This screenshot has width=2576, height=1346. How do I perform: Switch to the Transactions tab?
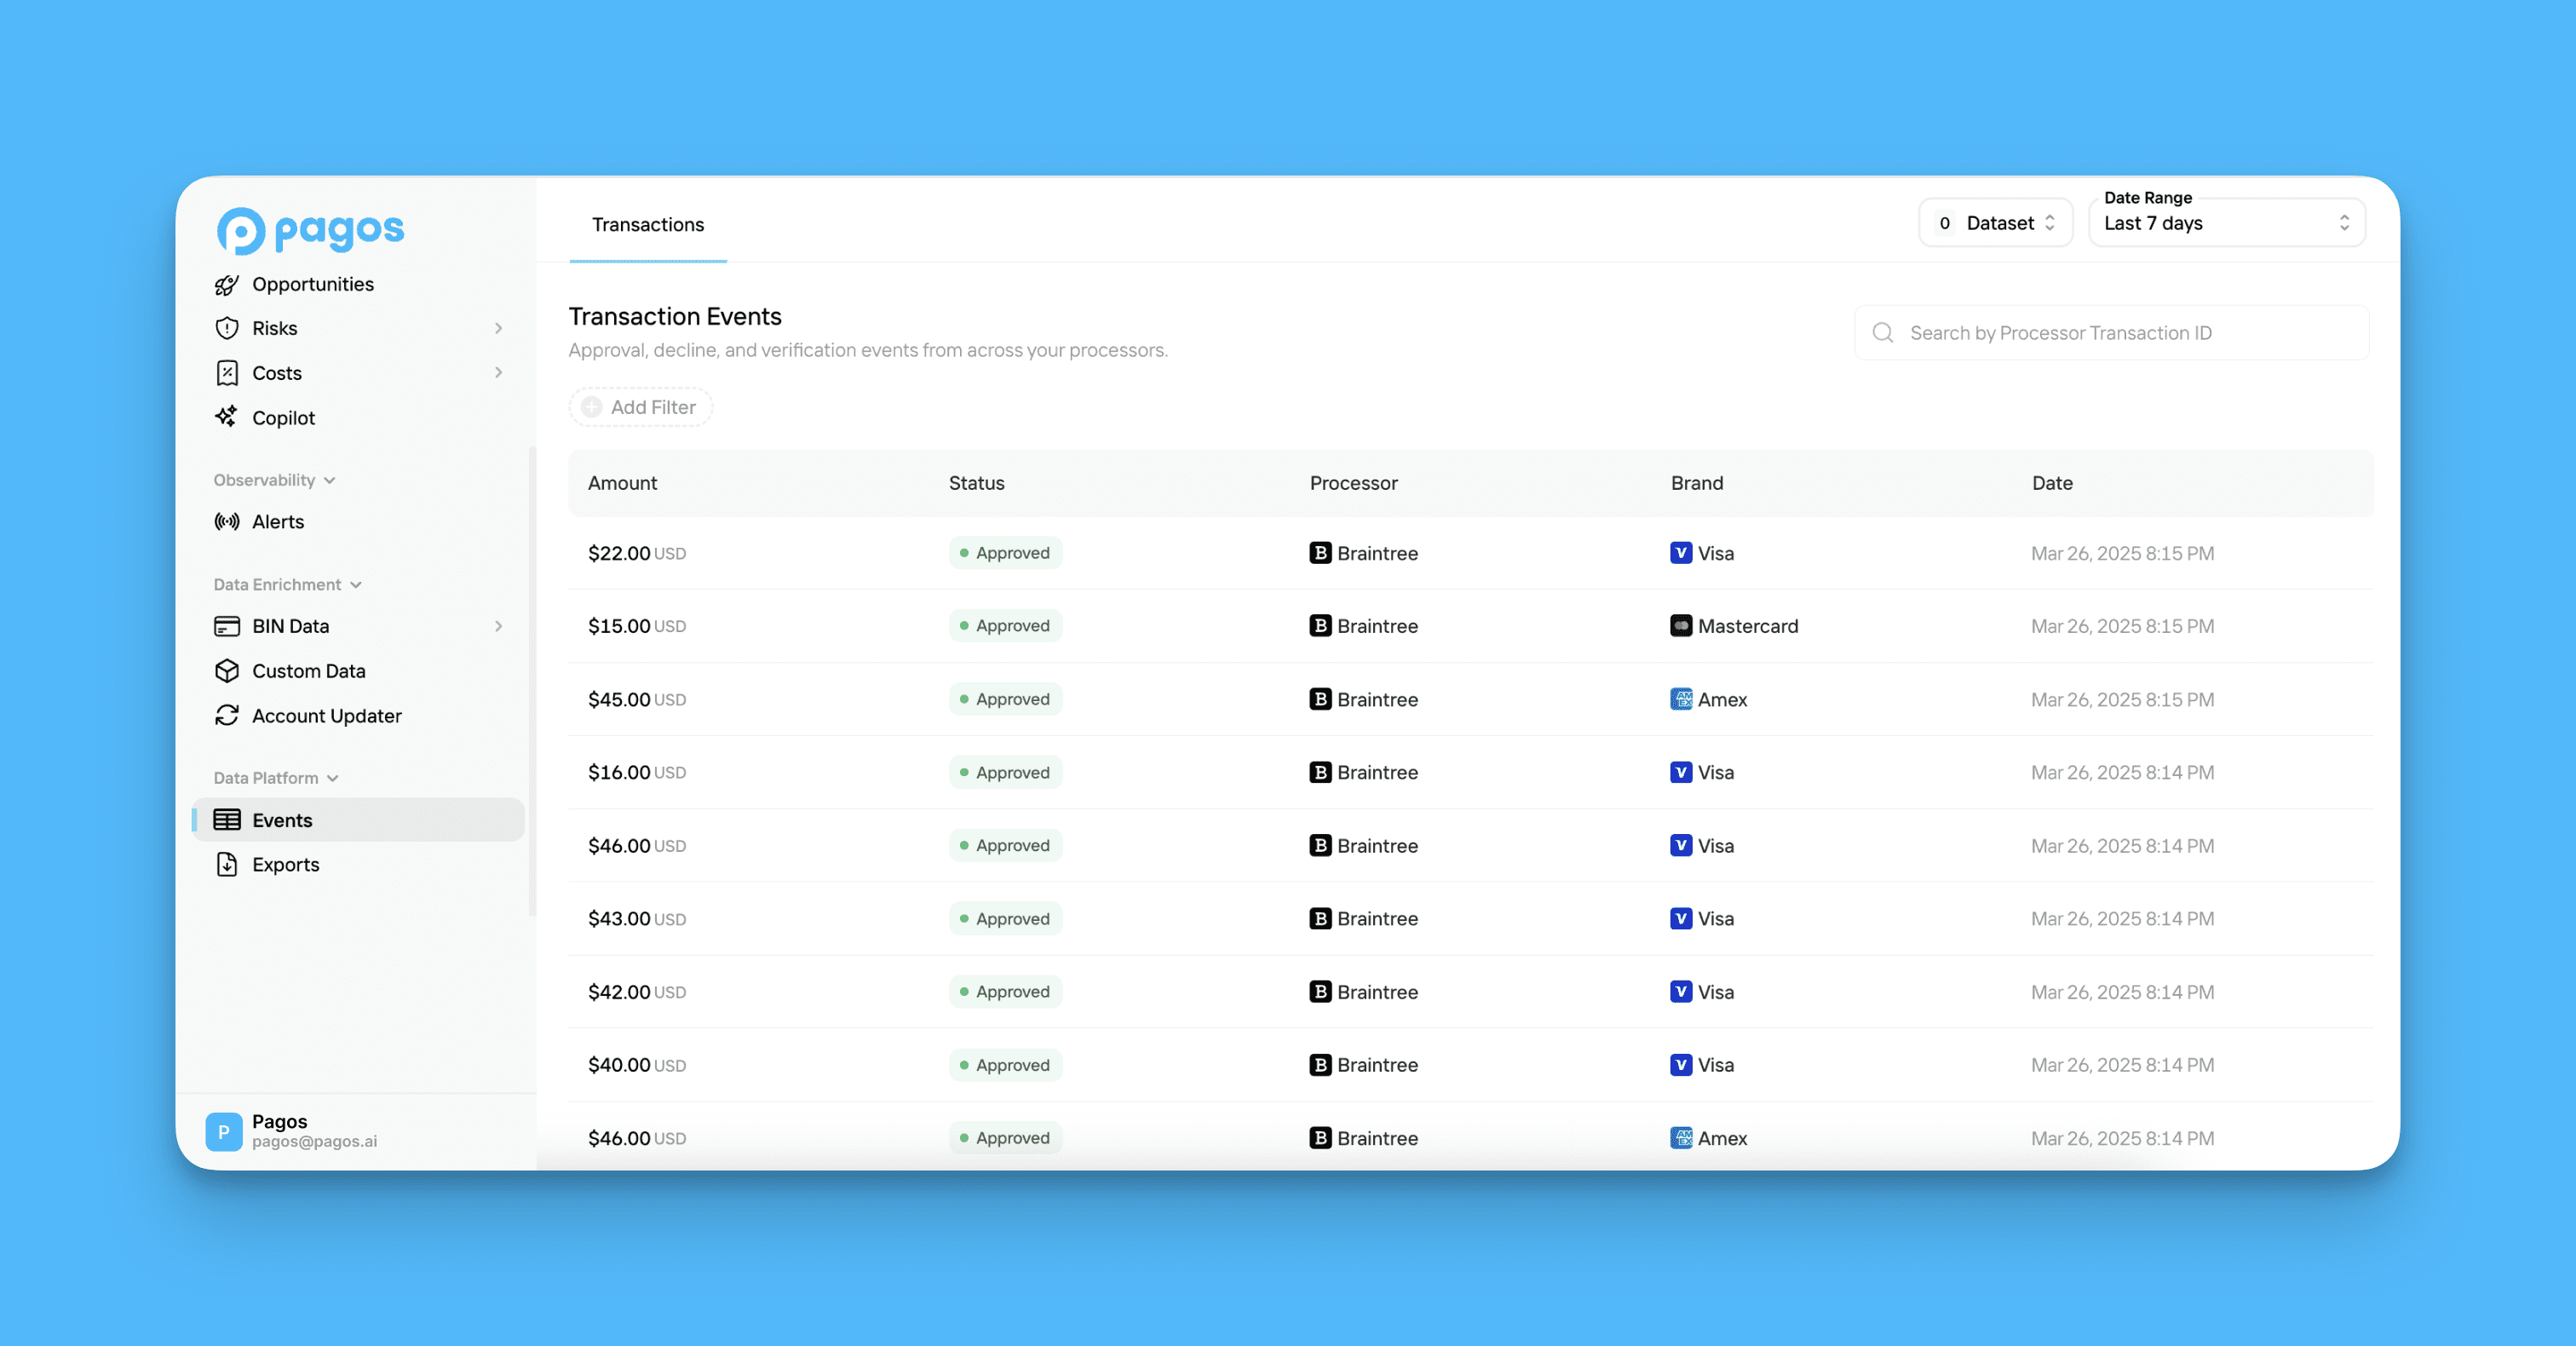648,224
